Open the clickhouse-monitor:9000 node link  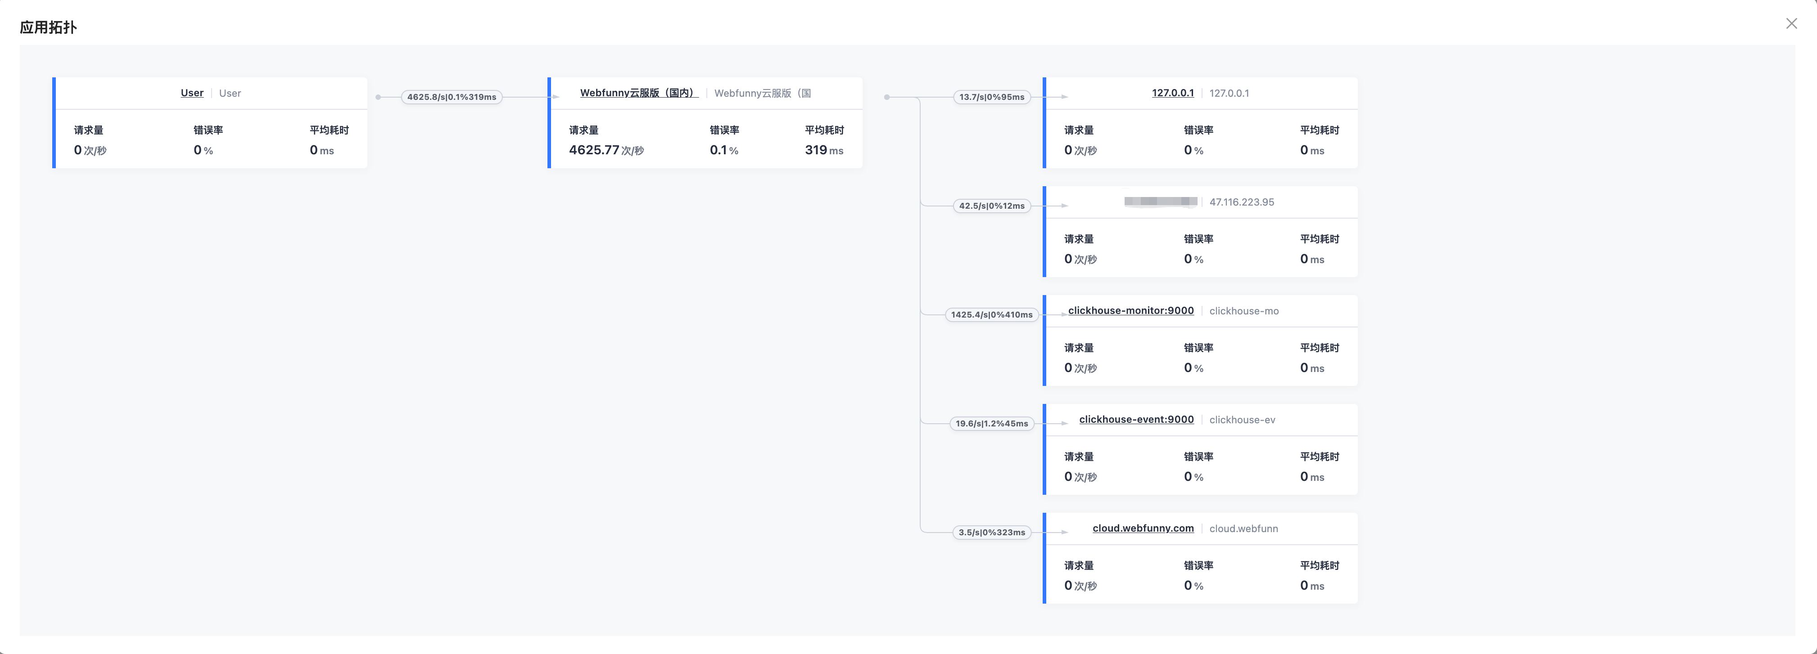click(1131, 311)
